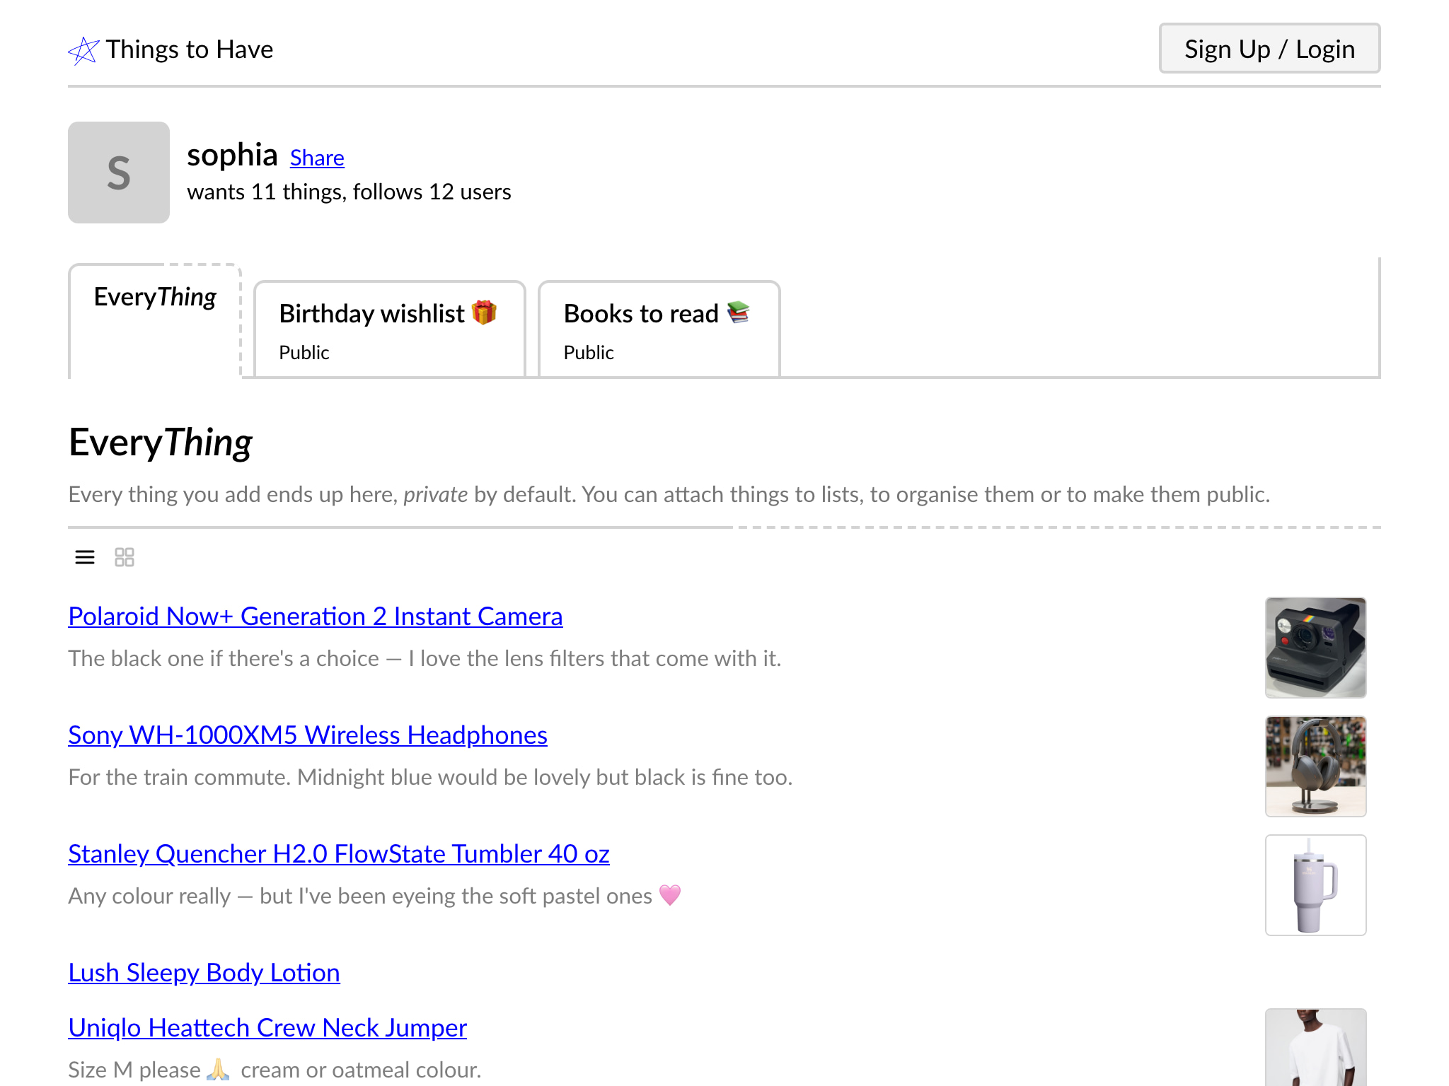Click the Uniqlo jumper thumbnail image
This screenshot has height=1086, width=1449.
tap(1316, 1048)
